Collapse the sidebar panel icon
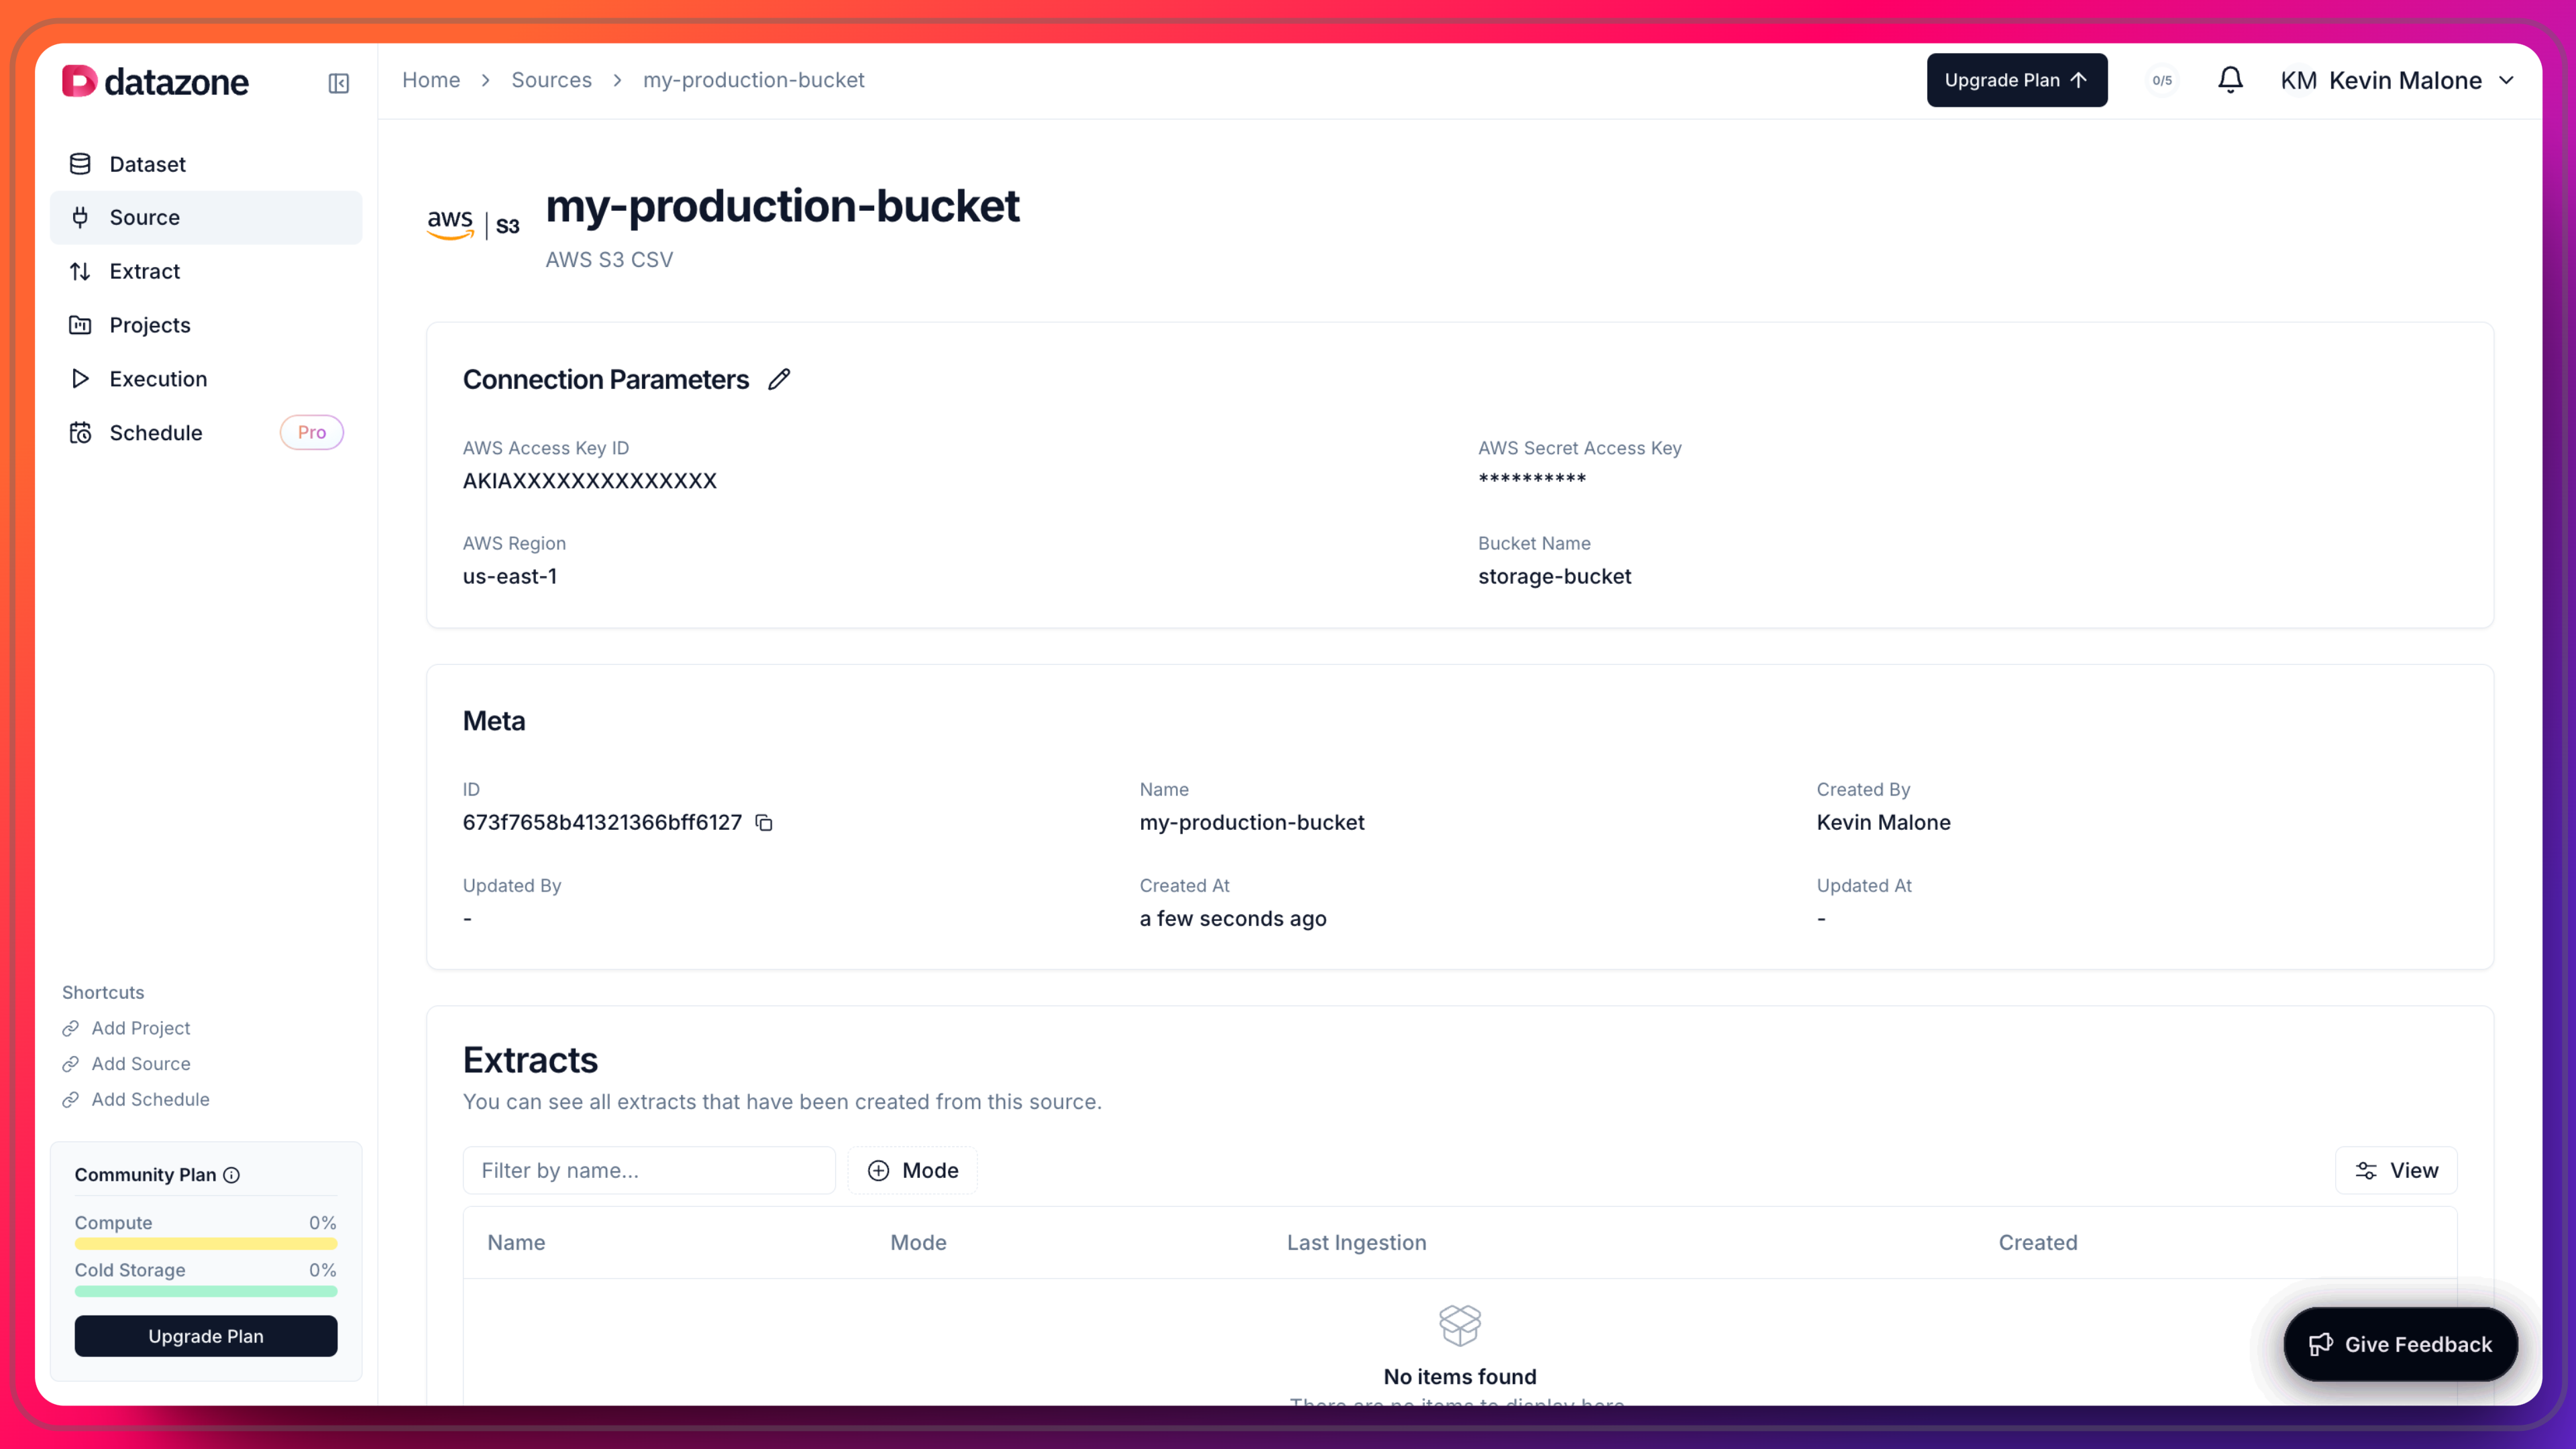Viewport: 2576px width, 1449px height. (x=338, y=83)
